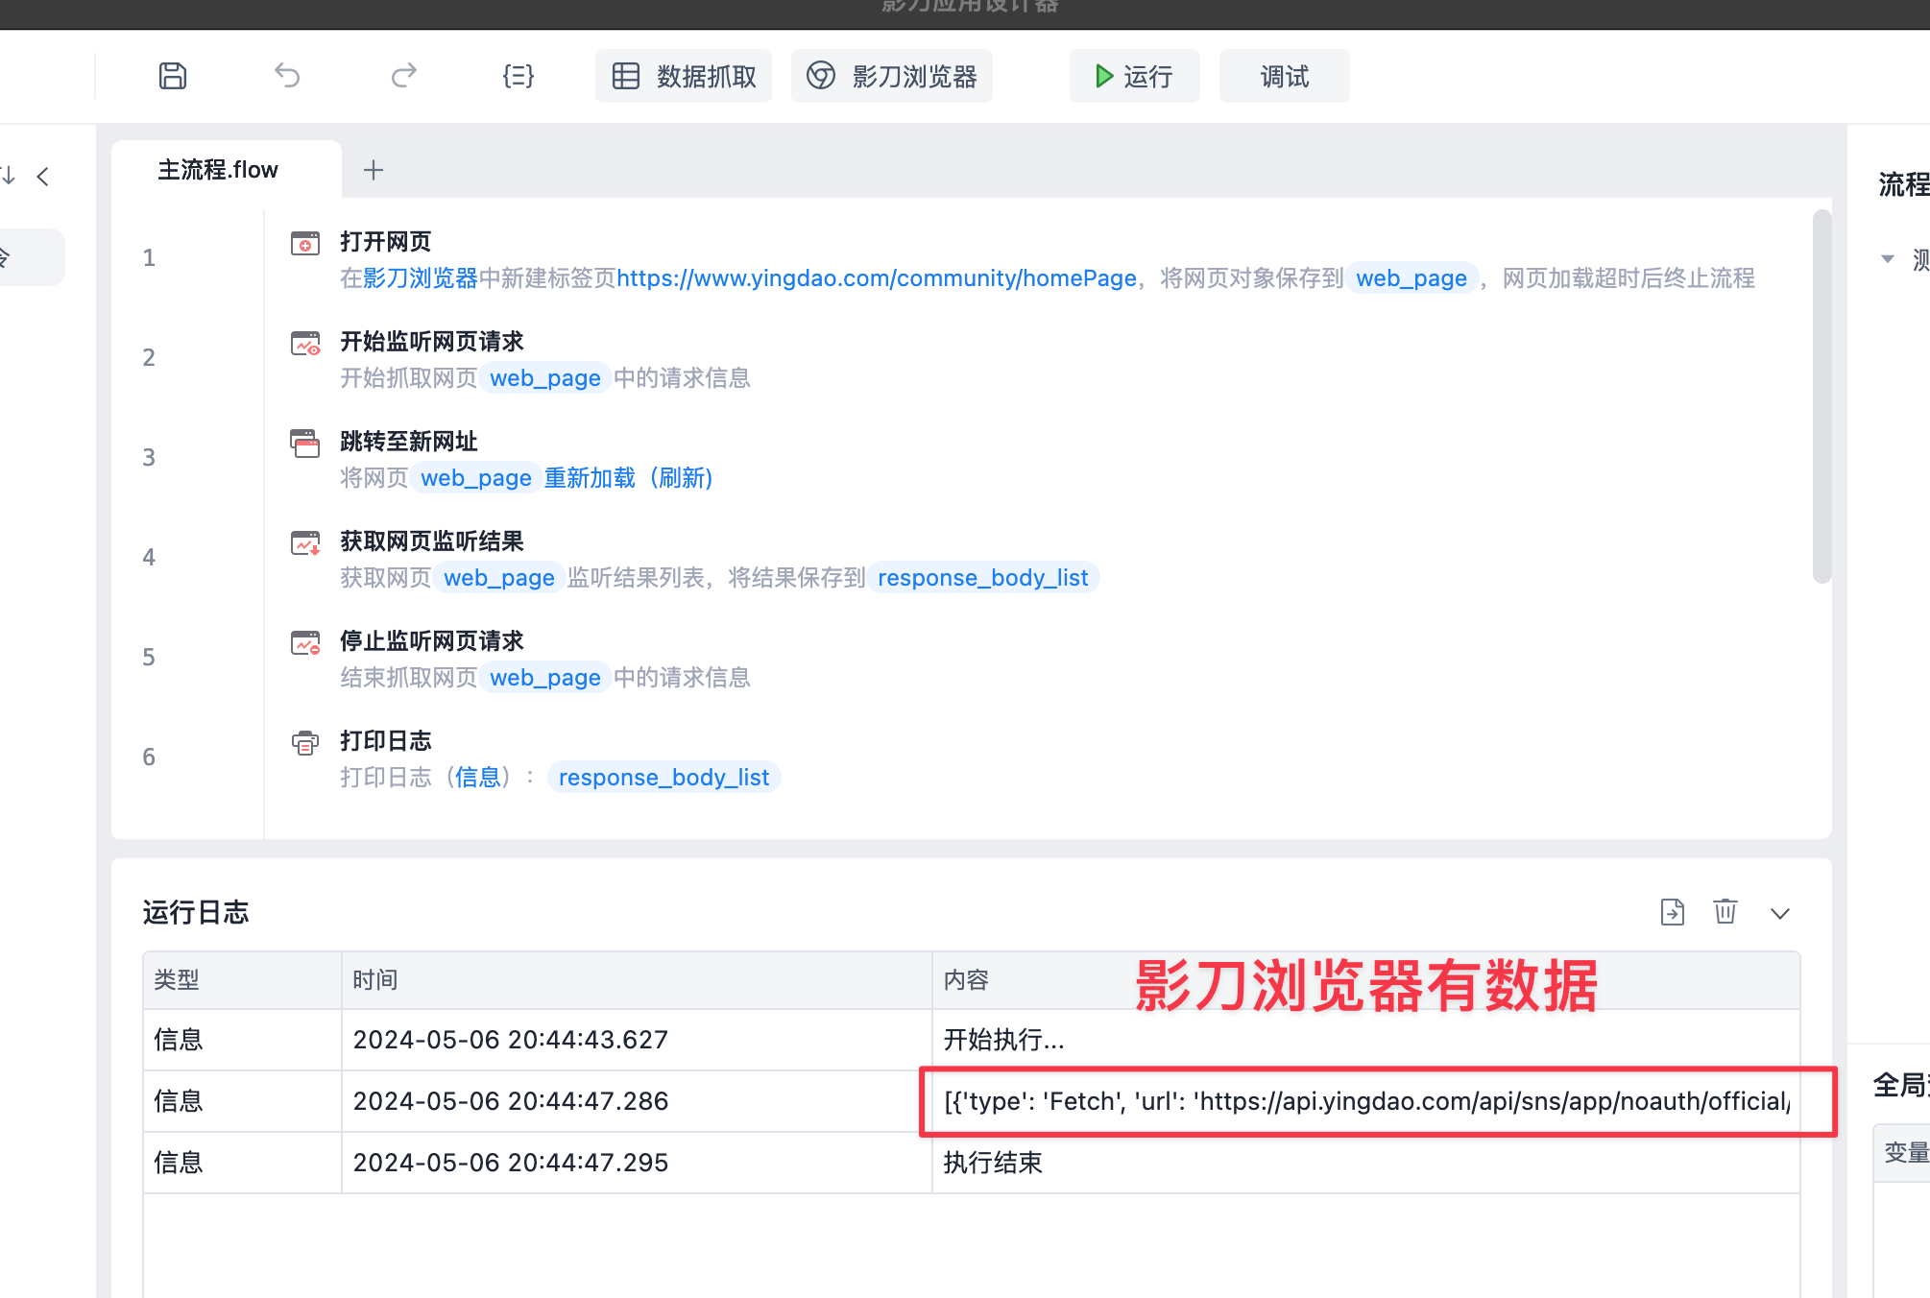
Task: Clear run log with trash icon
Action: click(x=1725, y=911)
